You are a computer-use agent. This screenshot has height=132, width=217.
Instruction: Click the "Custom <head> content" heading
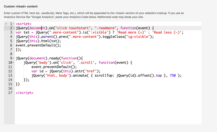[21, 6]
